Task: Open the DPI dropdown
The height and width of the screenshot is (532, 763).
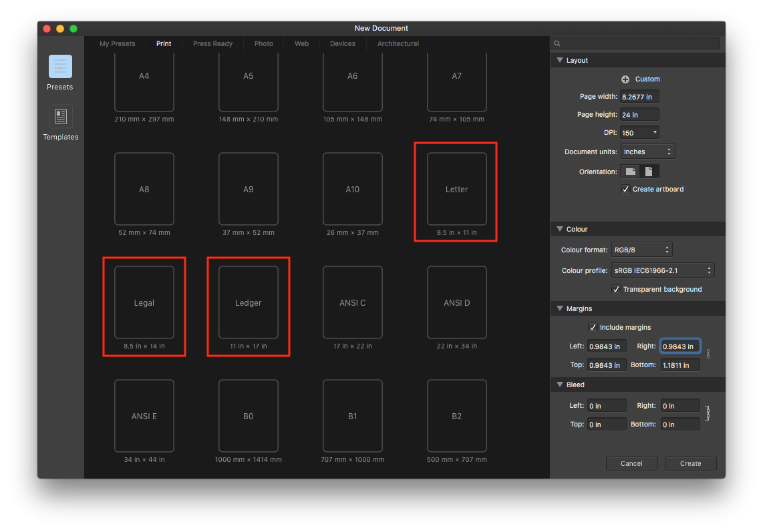Action: 639,133
